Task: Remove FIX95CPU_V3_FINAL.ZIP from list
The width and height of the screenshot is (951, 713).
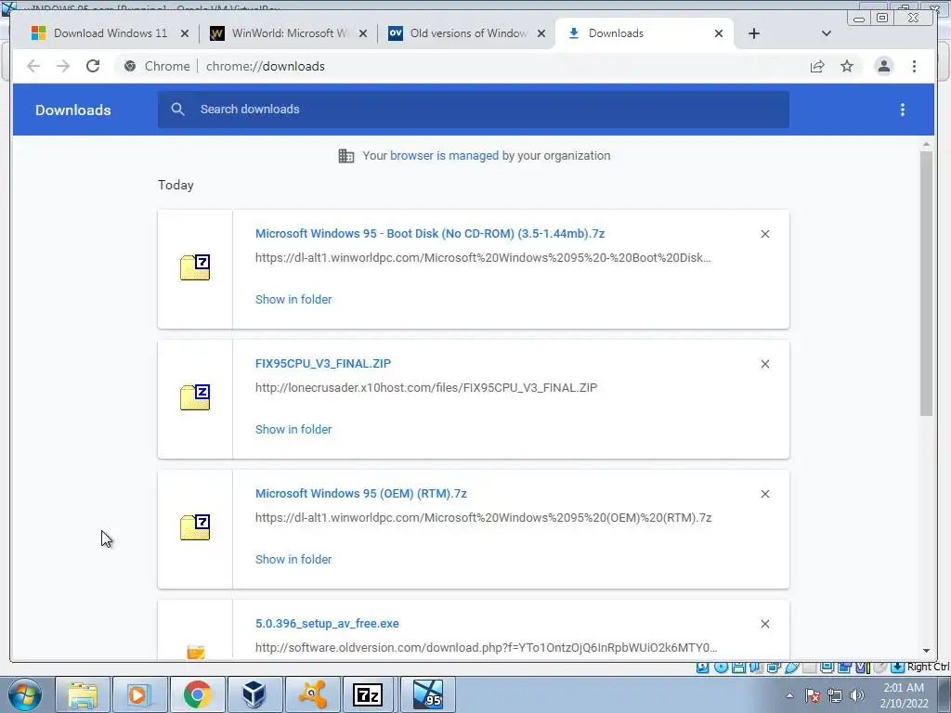Action: (765, 364)
